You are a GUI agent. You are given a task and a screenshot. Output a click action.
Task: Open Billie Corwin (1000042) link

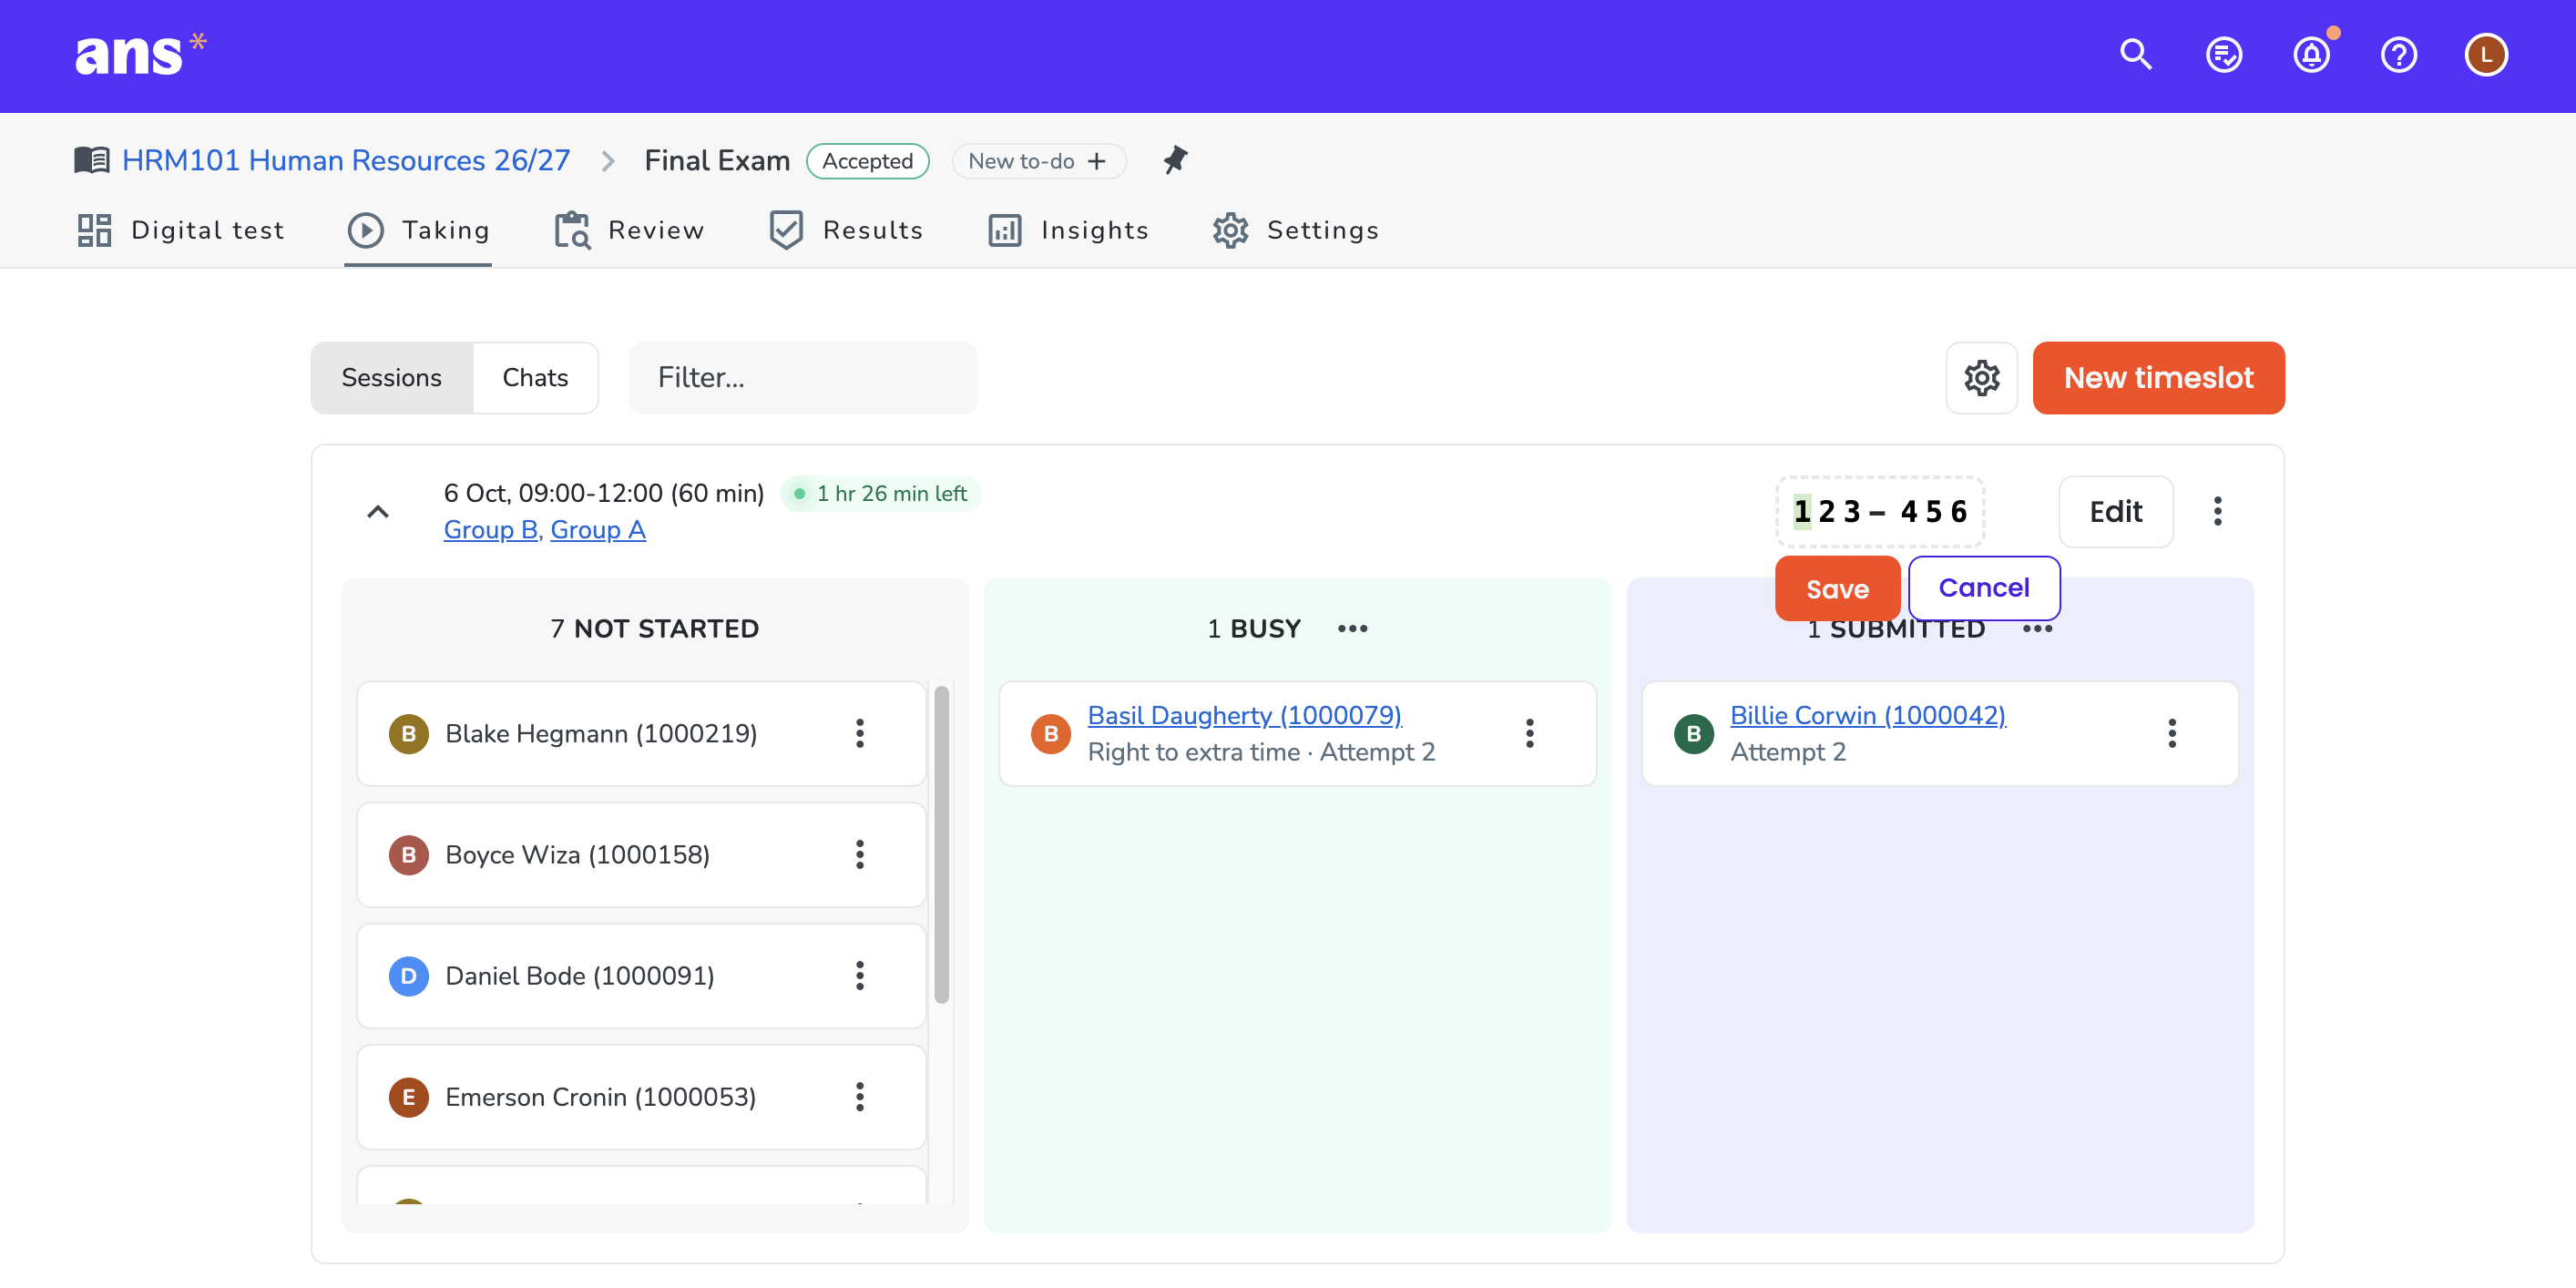pyautogui.click(x=1867, y=715)
